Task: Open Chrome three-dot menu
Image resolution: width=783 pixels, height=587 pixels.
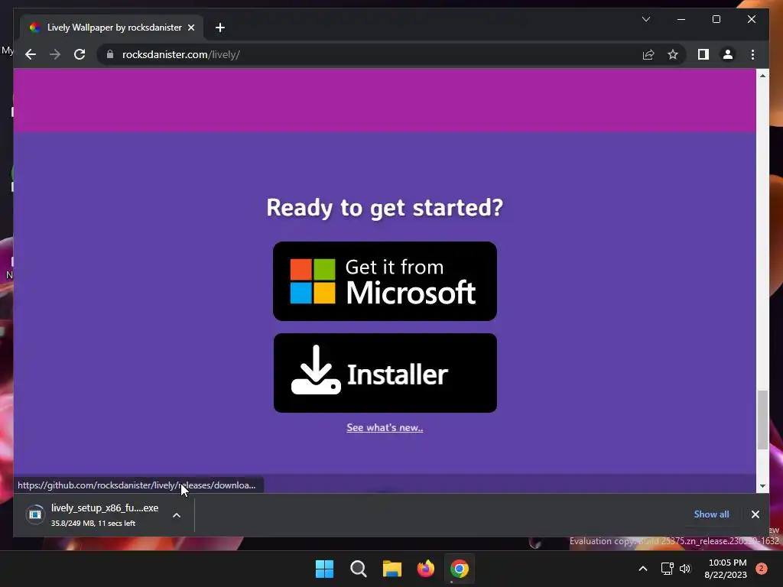Action: [x=752, y=54]
